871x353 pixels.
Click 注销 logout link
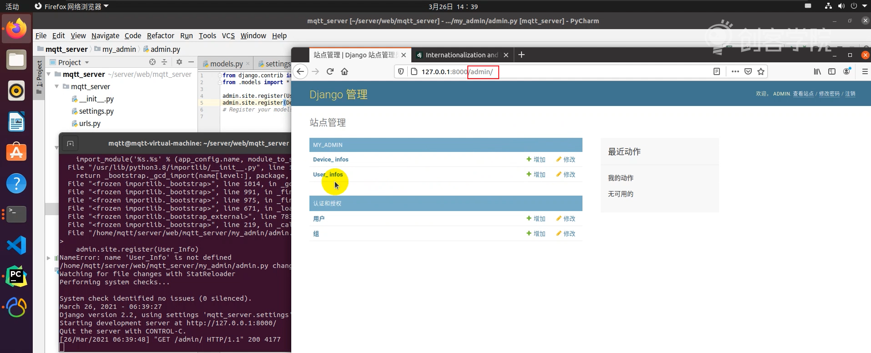pyautogui.click(x=851, y=93)
